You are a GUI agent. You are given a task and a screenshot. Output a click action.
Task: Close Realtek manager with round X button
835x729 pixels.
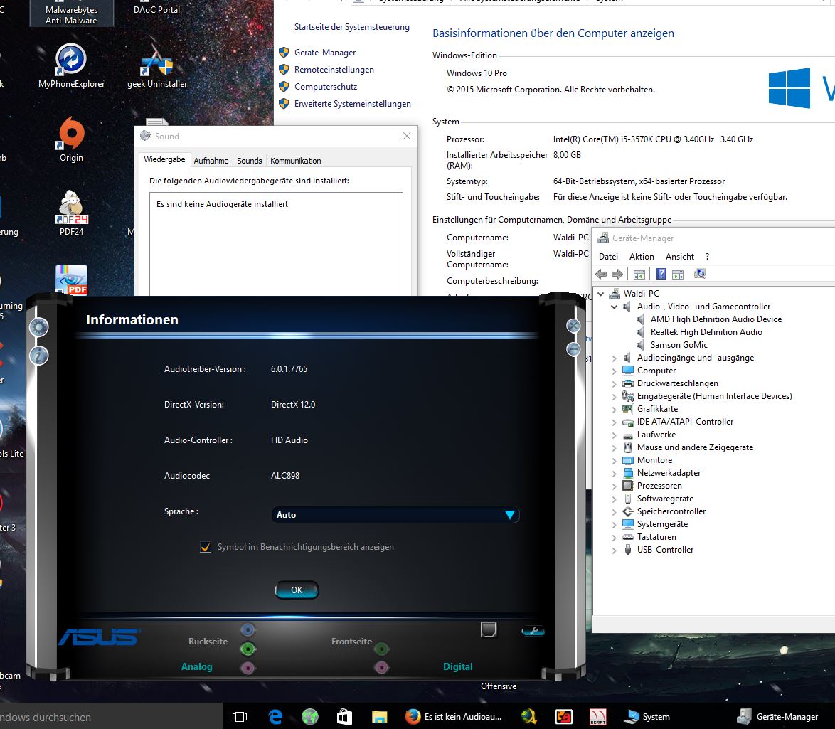coord(573,326)
